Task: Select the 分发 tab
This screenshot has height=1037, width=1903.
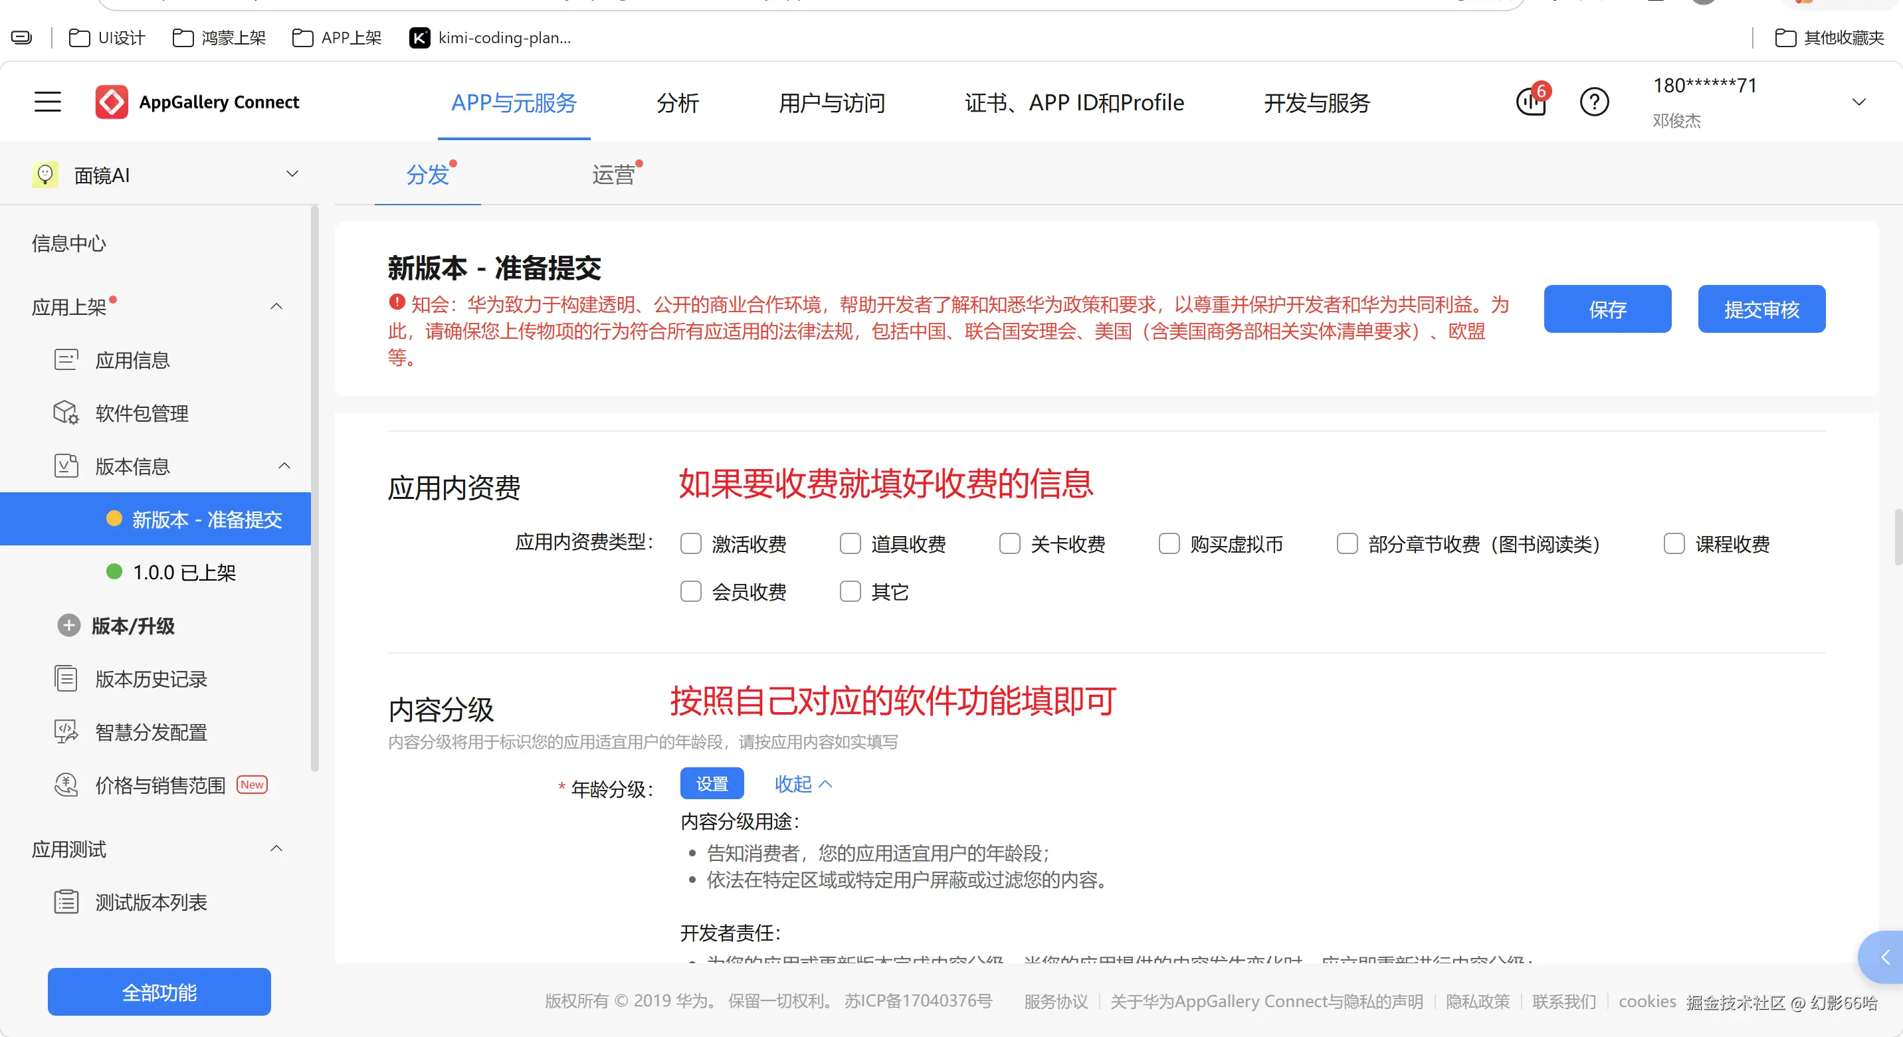Action: point(428,175)
